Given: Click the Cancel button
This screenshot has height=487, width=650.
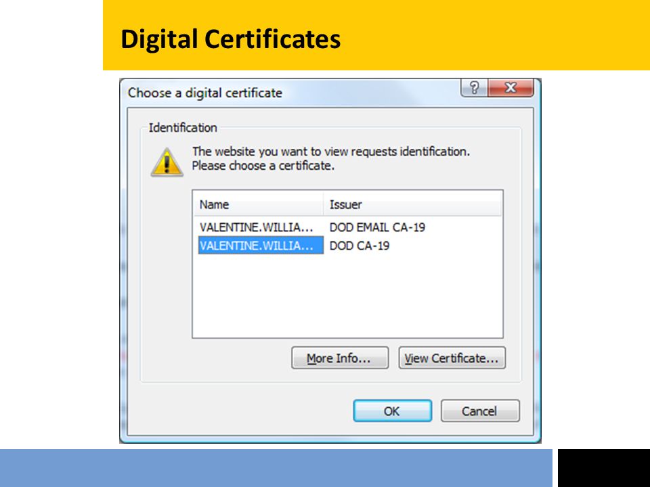Looking at the screenshot, I should click(479, 411).
